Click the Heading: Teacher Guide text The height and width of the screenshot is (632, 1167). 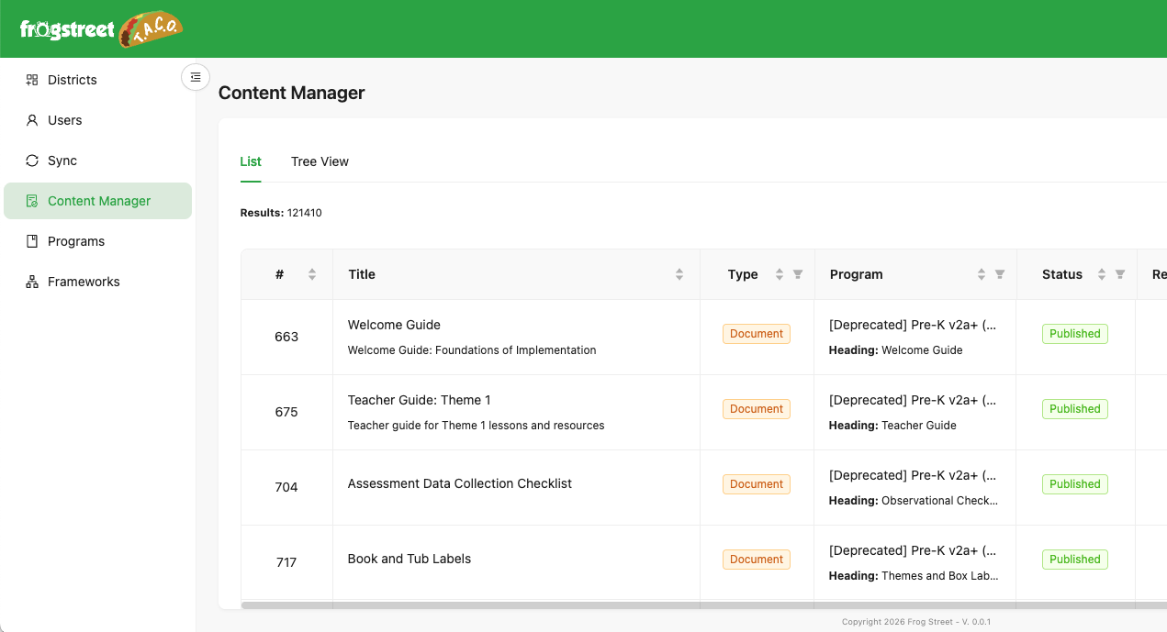(x=892, y=426)
